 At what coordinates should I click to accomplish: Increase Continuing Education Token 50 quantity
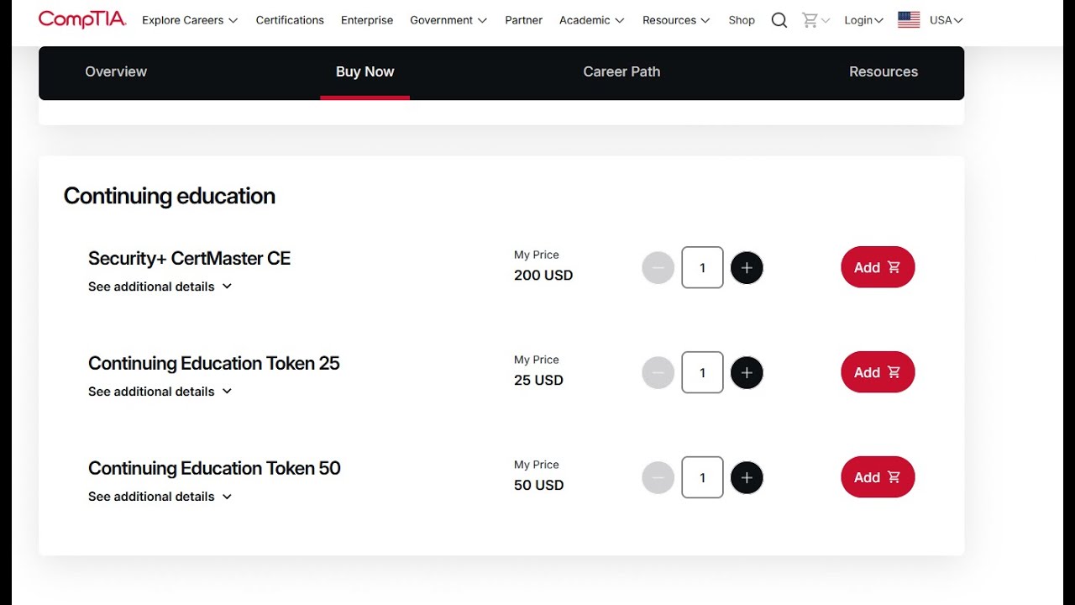[747, 478]
